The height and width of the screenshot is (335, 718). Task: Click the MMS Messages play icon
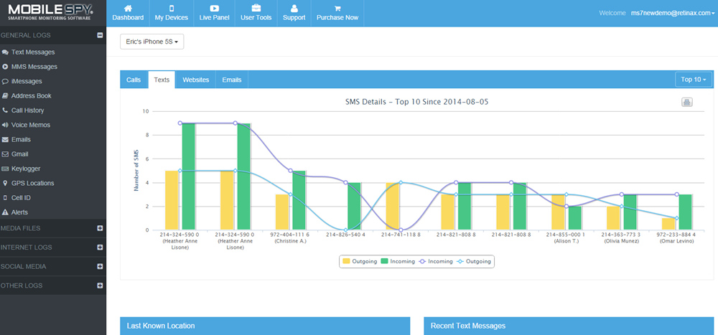click(x=5, y=67)
